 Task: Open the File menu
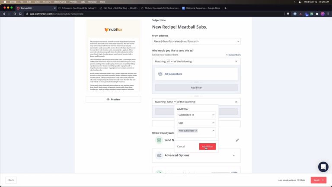[21, 2]
